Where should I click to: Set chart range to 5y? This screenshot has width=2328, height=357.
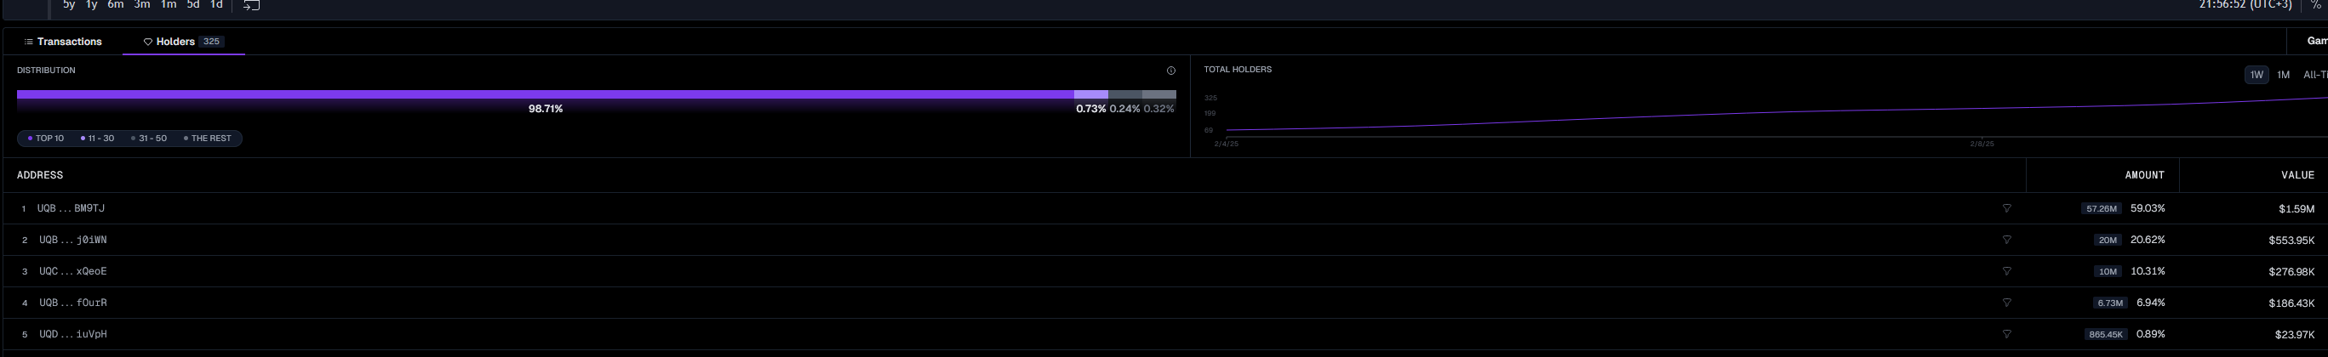(69, 4)
